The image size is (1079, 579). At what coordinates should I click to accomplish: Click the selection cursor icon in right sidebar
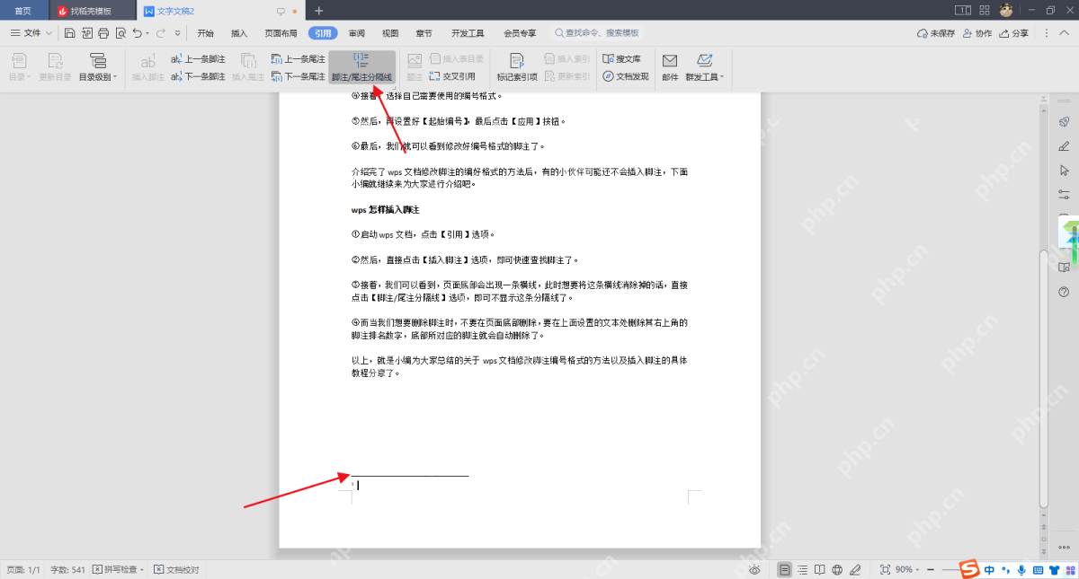tap(1065, 170)
